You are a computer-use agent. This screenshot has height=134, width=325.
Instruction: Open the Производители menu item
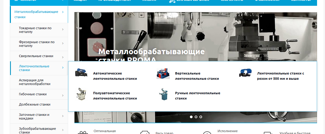point(114,1)
